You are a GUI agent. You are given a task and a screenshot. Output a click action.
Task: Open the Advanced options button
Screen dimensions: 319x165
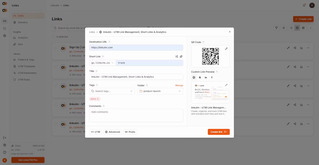112,132
